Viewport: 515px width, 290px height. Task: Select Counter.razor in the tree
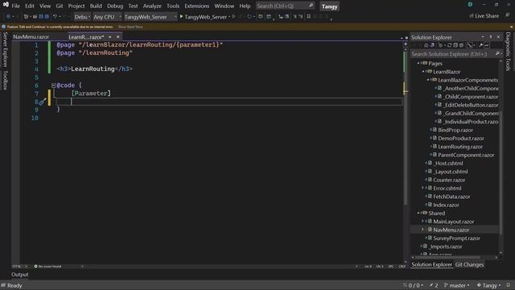449,180
